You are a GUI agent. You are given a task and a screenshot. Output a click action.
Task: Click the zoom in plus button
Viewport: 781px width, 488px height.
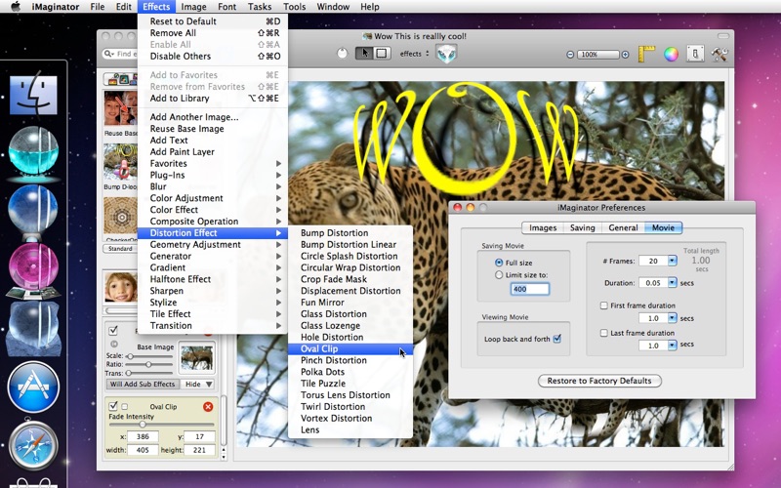point(625,55)
